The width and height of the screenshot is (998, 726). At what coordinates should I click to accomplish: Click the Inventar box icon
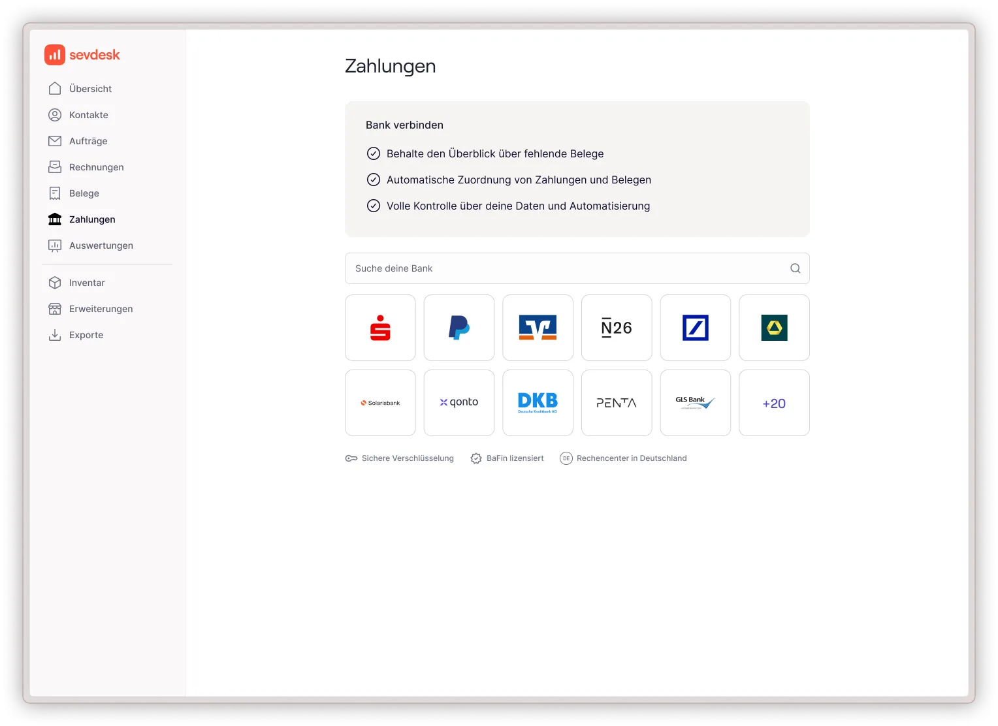pyautogui.click(x=55, y=283)
